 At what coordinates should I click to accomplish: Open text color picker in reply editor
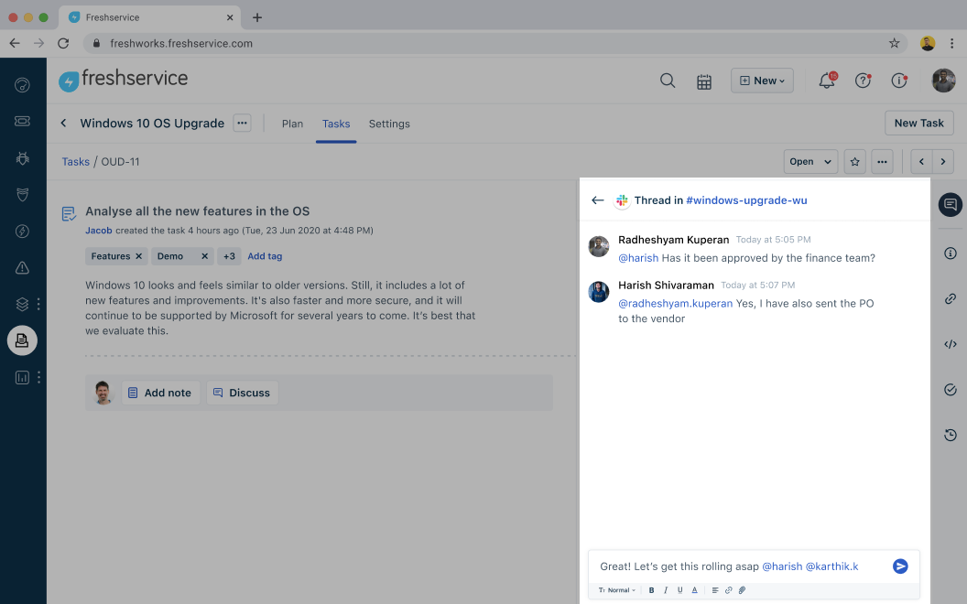click(694, 590)
